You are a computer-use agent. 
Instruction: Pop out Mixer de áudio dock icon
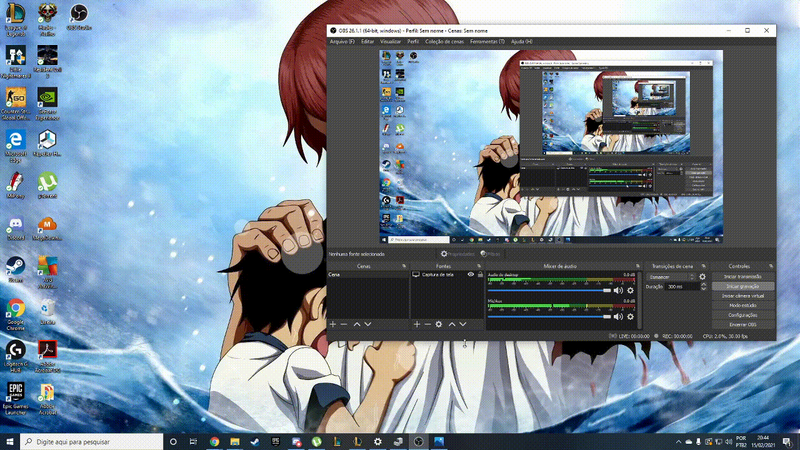pyautogui.click(x=638, y=266)
